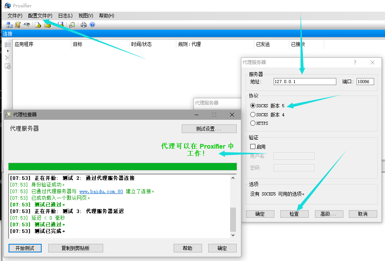Select the SOCKS 版本 4 radio button

coord(253,115)
